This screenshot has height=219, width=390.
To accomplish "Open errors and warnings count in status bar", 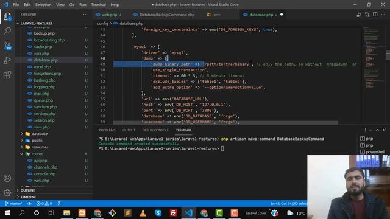I will click(44, 203).
